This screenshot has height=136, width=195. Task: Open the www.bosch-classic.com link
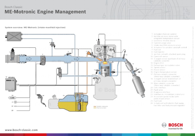click(21, 130)
